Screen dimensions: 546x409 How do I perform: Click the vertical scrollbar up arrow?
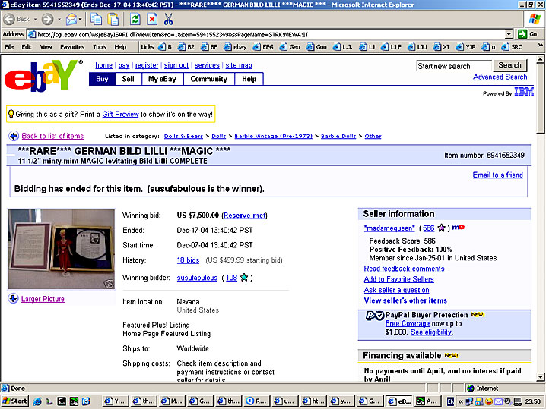pos(540,59)
